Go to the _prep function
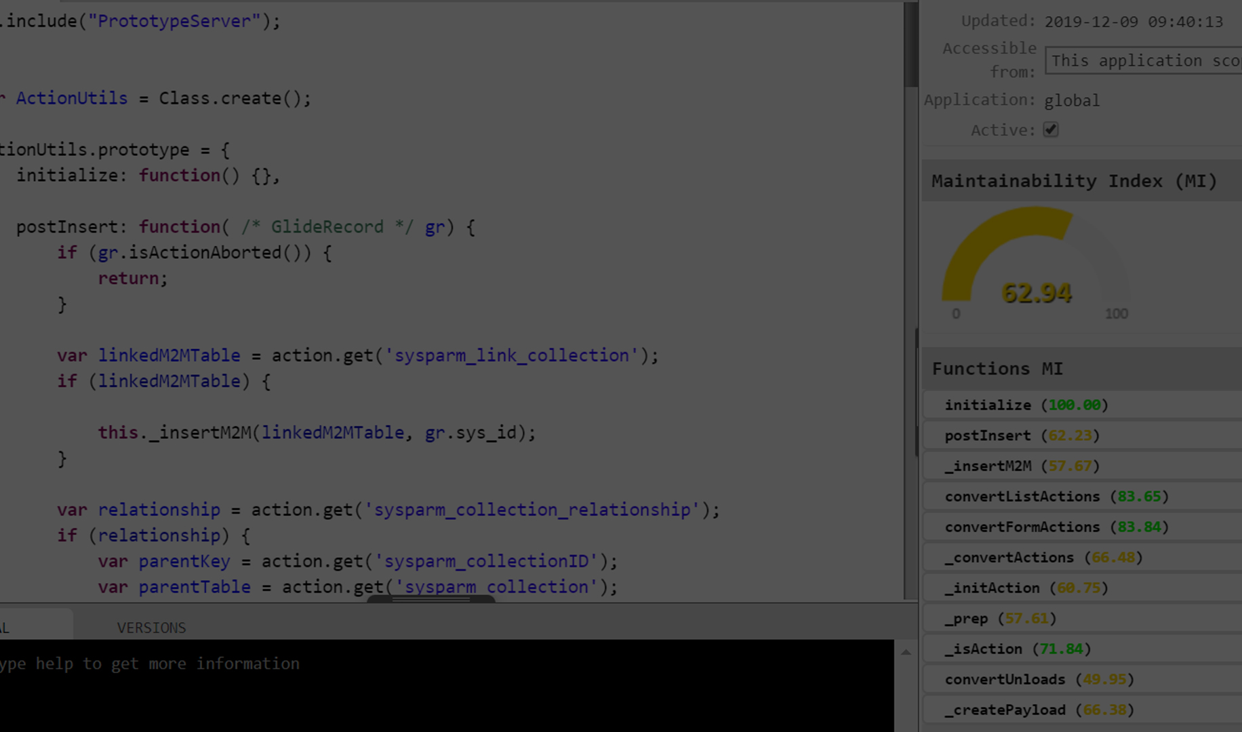The width and height of the screenshot is (1242, 732). tap(1000, 618)
